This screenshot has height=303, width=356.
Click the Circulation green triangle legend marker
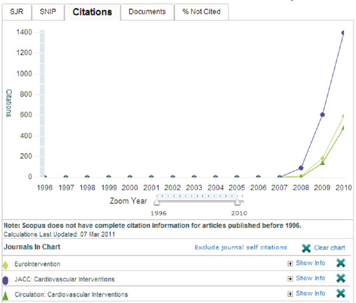(6, 294)
